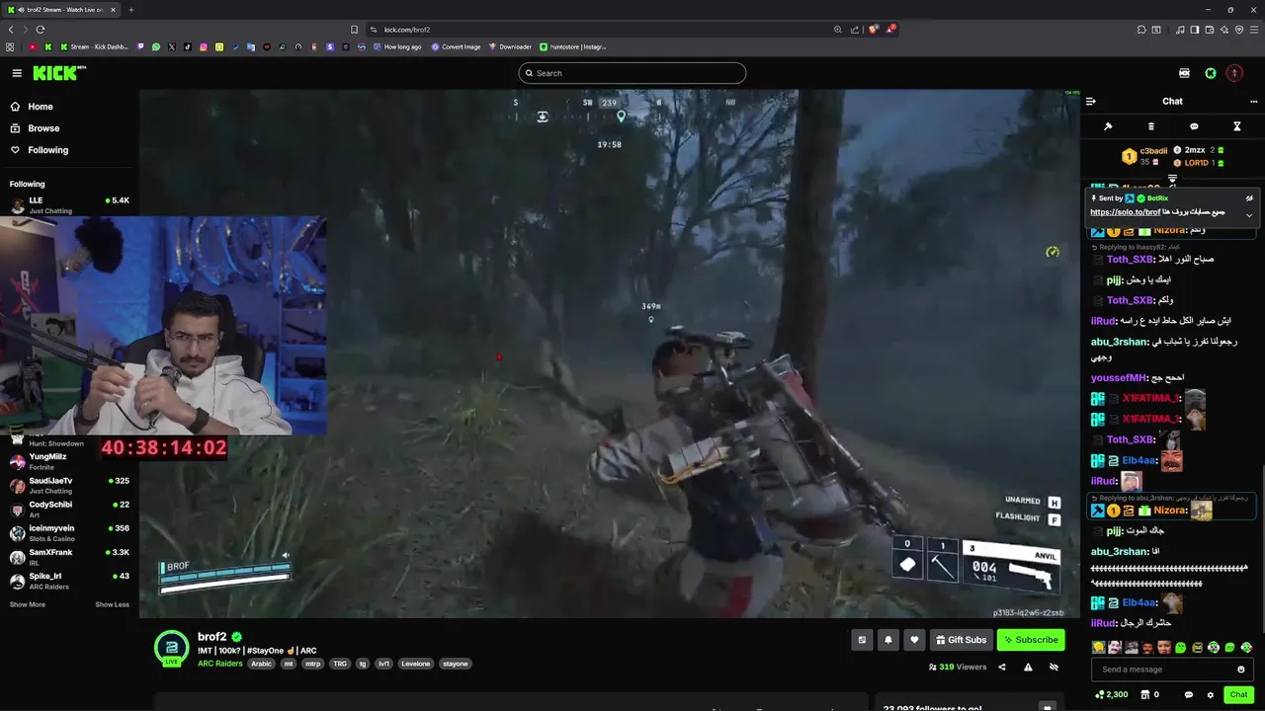Open the solo.to/brof link in pinned message
This screenshot has width=1265, height=711.
[x=1126, y=212]
